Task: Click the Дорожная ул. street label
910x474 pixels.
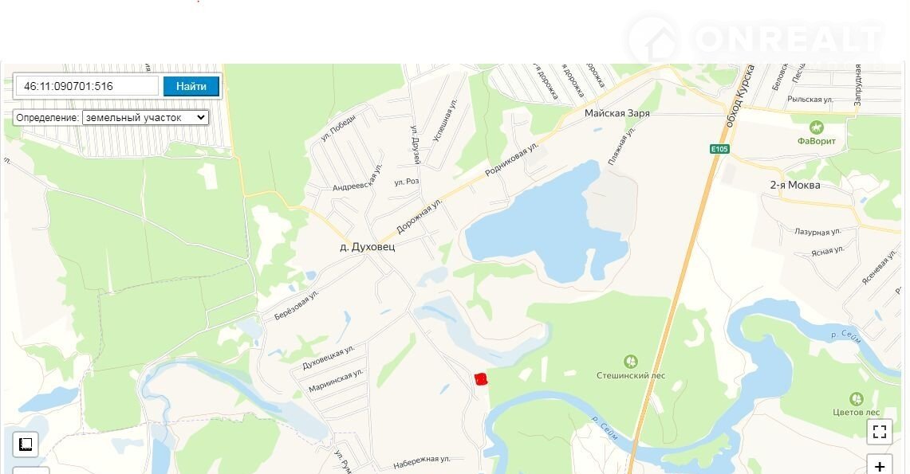Action: pyautogui.click(x=419, y=216)
